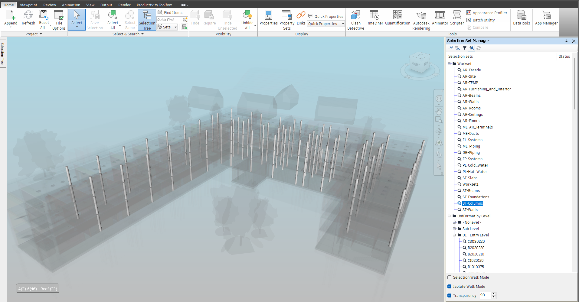Collapse the Workset folder
The height and width of the screenshot is (302, 579).
tap(450, 64)
